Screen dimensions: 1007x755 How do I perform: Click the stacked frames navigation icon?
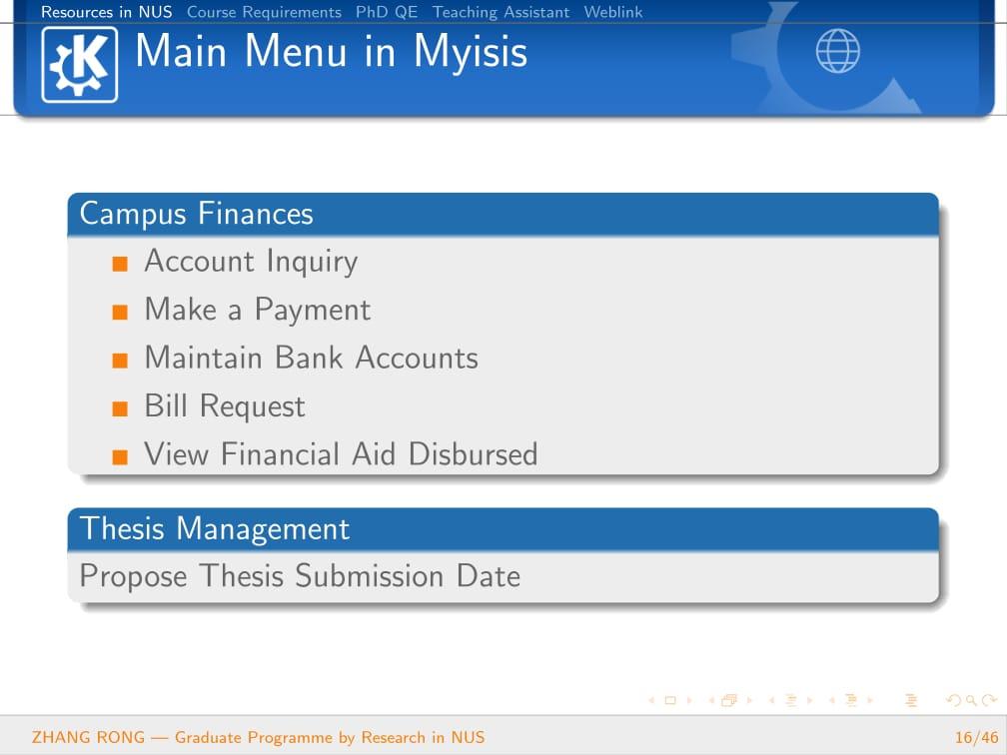pos(729,700)
